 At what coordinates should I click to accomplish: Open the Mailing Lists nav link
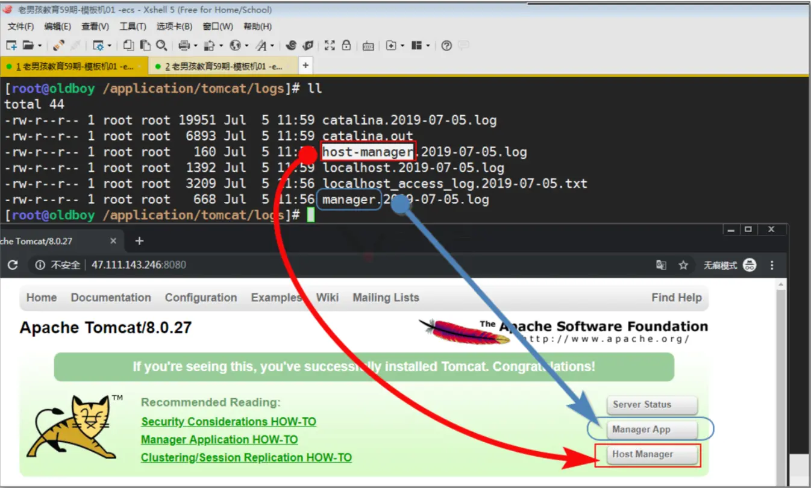386,298
